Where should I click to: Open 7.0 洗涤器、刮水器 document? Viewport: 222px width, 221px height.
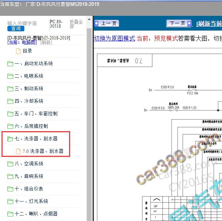tap(43, 151)
